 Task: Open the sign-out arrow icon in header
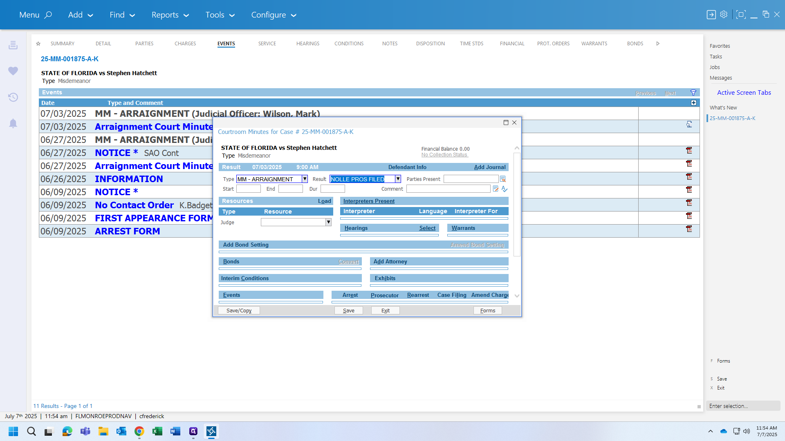[711, 15]
